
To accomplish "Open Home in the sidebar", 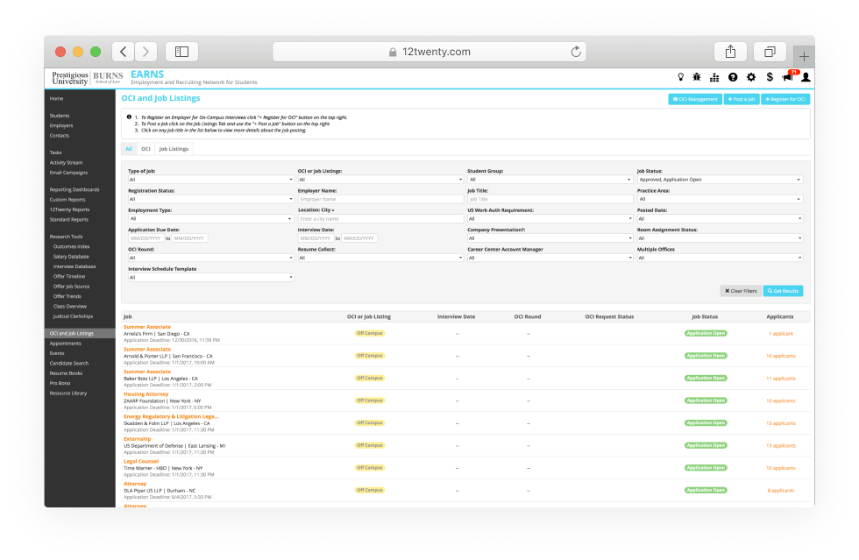I will (x=56, y=99).
